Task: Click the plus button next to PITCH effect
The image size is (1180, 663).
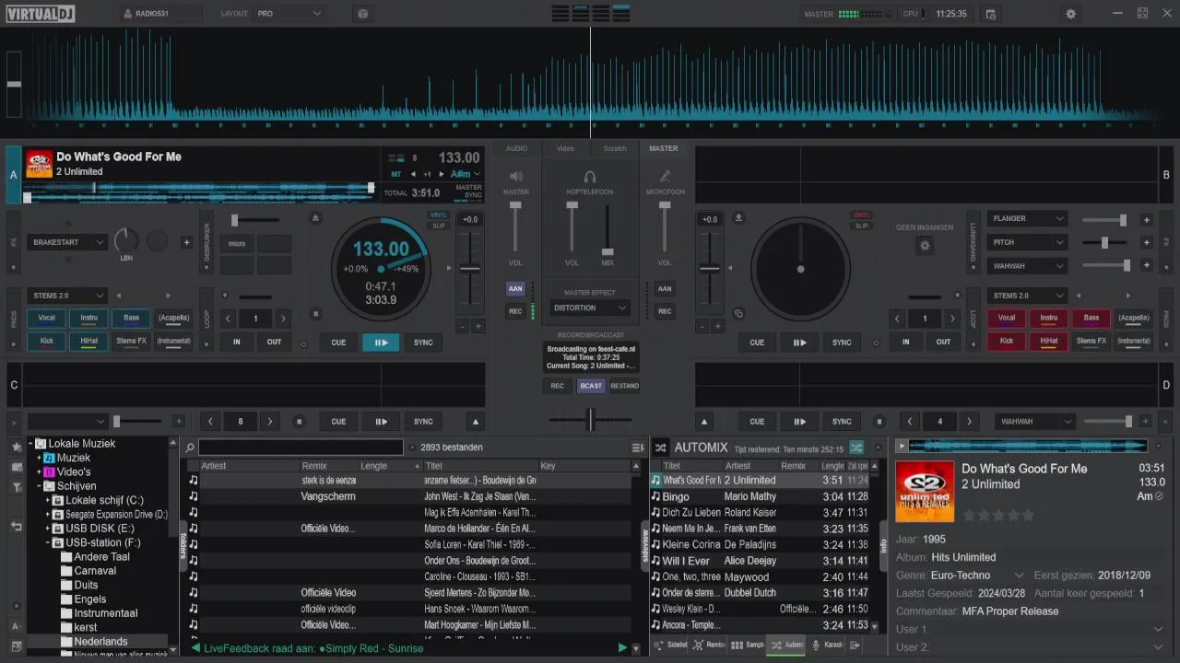Action: click(x=1147, y=242)
